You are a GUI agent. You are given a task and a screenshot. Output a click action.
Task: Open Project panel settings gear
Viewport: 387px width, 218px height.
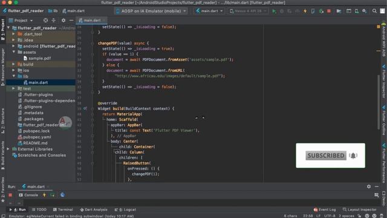click(x=63, y=20)
